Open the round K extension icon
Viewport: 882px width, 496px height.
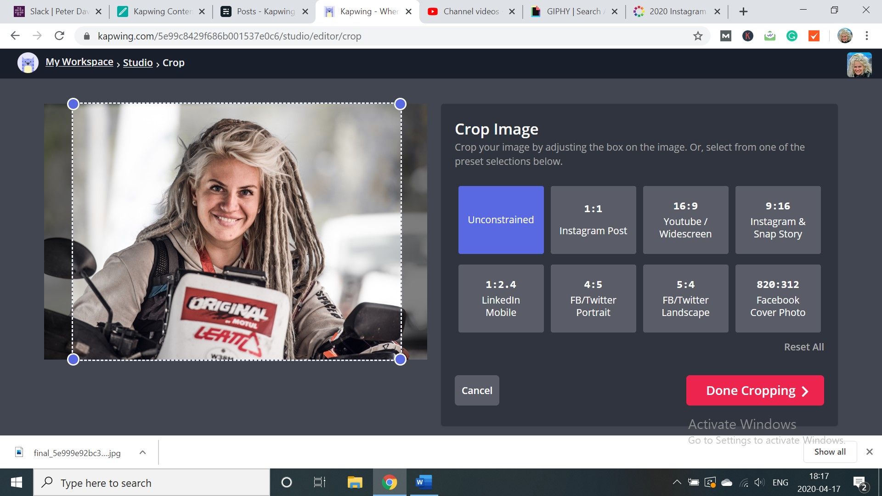748,36
